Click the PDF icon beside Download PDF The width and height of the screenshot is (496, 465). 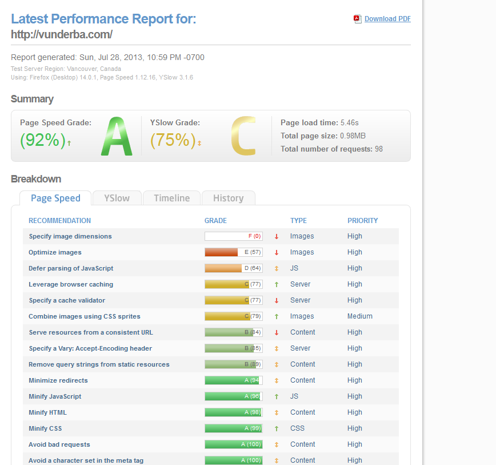click(358, 19)
